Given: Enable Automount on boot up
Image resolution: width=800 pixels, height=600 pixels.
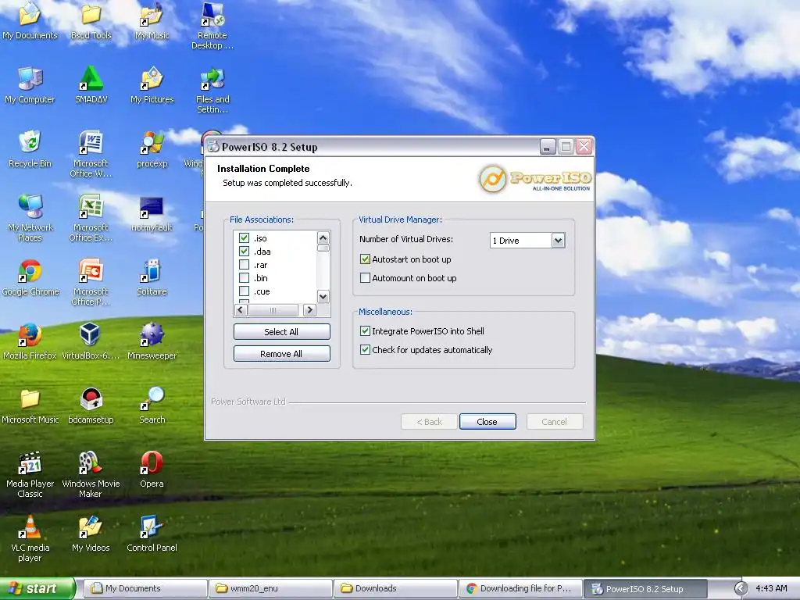Looking at the screenshot, I should coord(365,278).
